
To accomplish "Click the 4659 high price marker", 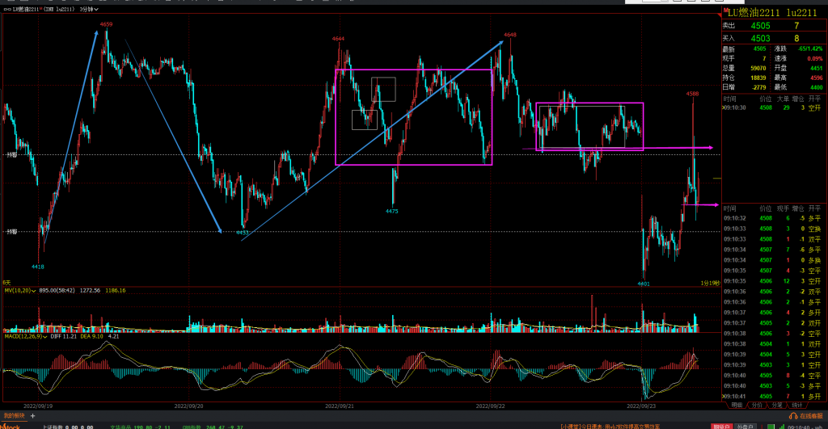I will (x=106, y=25).
